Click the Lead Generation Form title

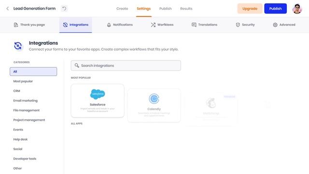(x=34, y=9)
